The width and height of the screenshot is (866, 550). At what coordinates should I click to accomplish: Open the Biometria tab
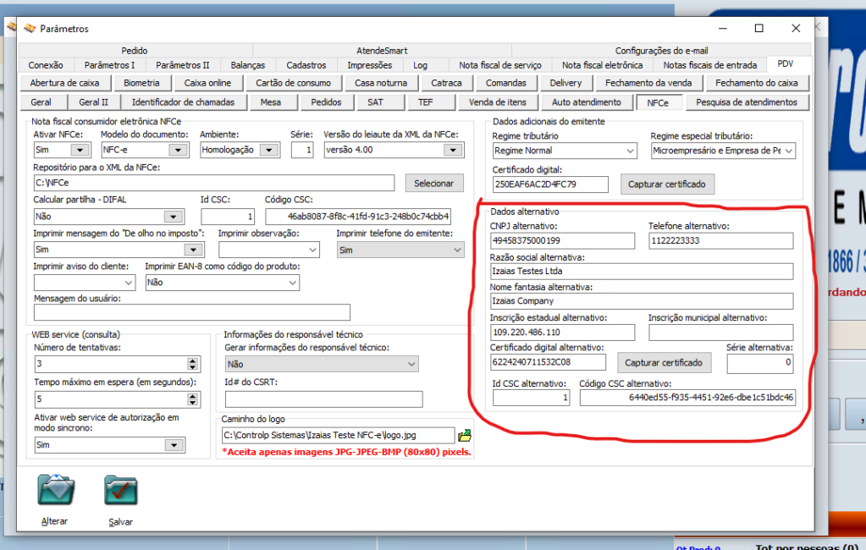(x=141, y=83)
